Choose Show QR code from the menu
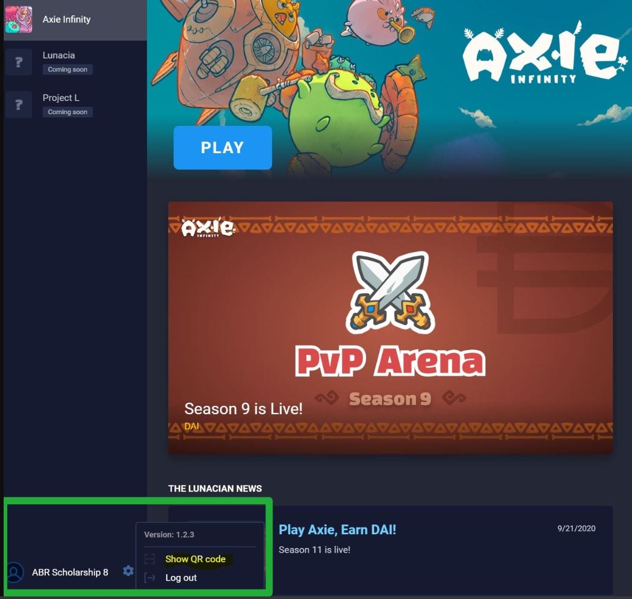The width and height of the screenshot is (632, 599). 196,559
